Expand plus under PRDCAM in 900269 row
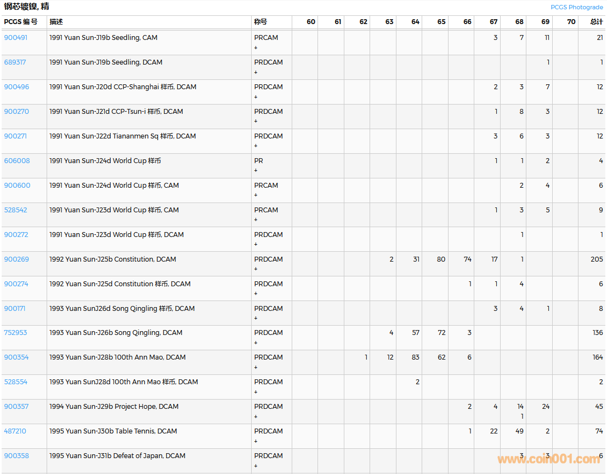 pyautogui.click(x=256, y=269)
